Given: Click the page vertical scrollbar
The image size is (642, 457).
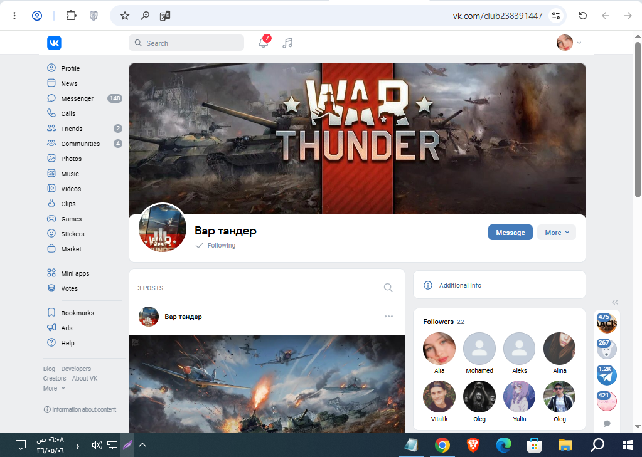Looking at the screenshot, I should click(638, 118).
